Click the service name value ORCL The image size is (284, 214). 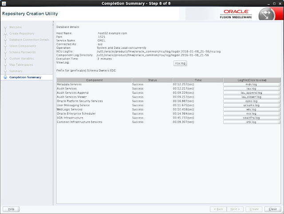pyautogui.click(x=102, y=40)
